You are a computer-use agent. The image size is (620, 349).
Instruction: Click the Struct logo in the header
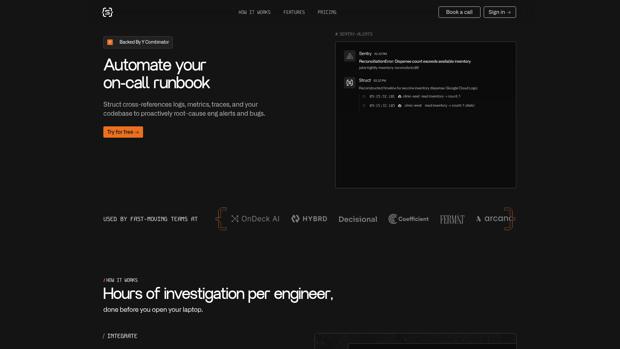pos(107,12)
